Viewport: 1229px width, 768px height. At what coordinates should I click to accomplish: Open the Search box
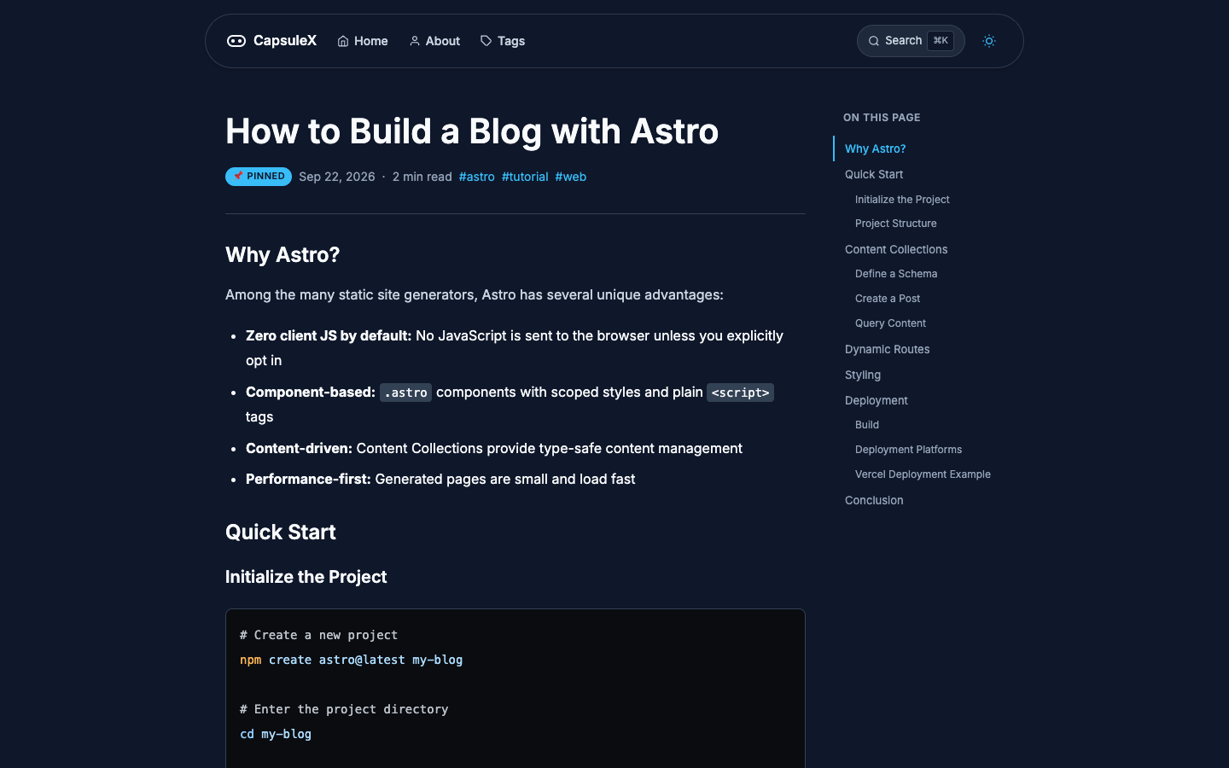pos(911,41)
